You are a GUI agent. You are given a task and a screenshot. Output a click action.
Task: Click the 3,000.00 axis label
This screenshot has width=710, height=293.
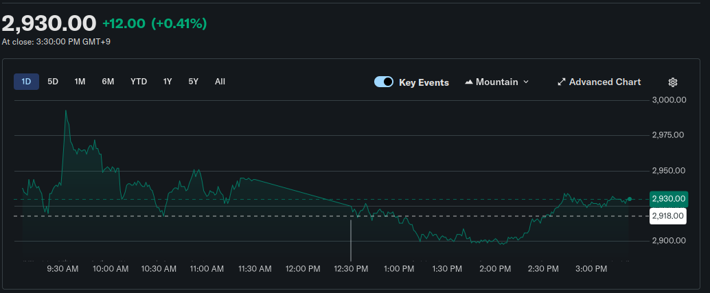(x=668, y=100)
